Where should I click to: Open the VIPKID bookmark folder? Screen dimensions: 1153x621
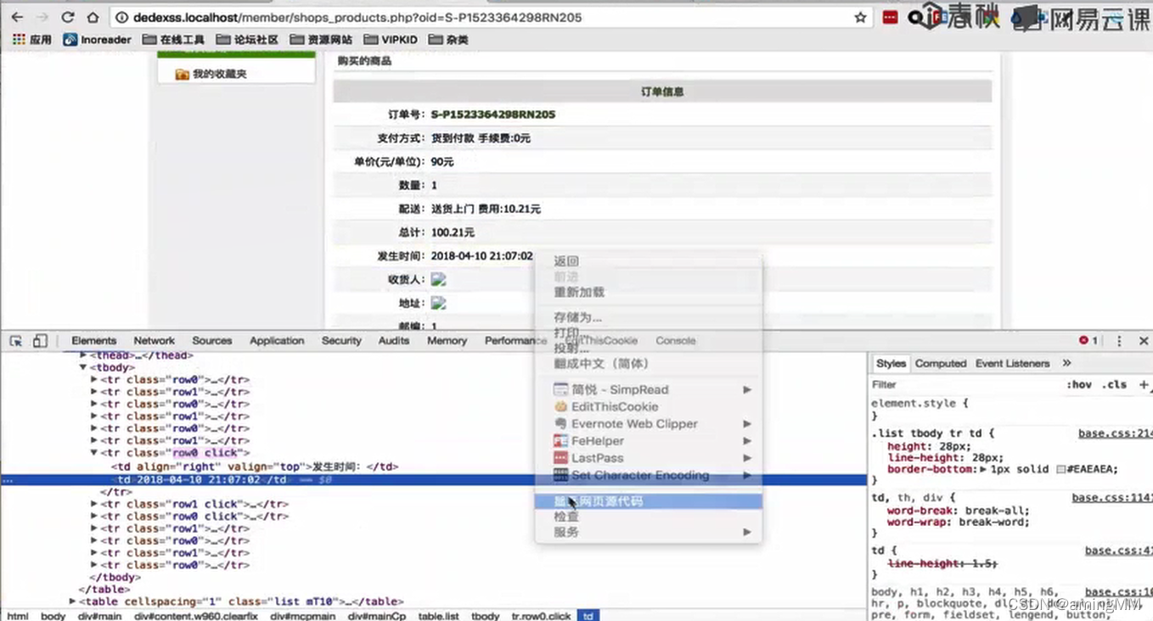click(x=391, y=39)
